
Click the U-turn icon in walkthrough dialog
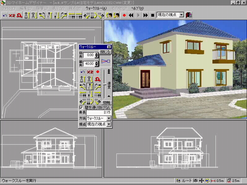tap(90, 101)
